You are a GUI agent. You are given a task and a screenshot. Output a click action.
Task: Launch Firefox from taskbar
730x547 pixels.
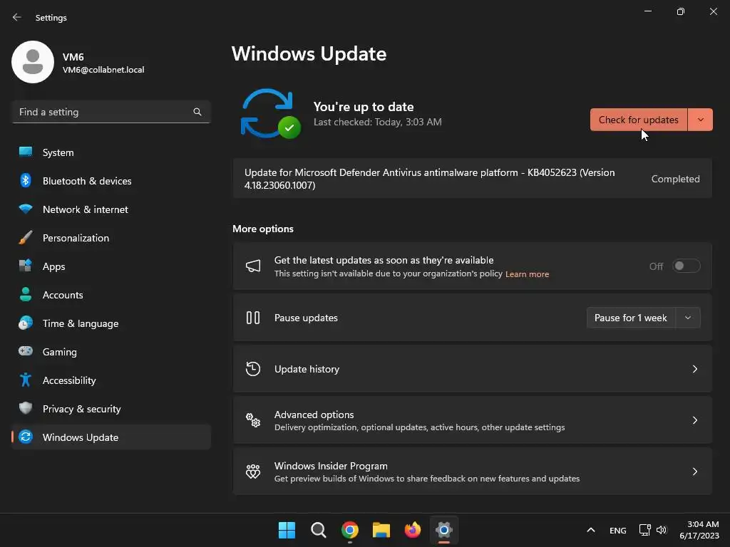pyautogui.click(x=413, y=530)
